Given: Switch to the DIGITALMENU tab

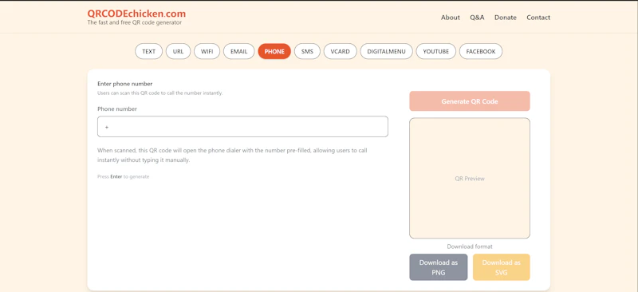Looking at the screenshot, I should 387,51.
